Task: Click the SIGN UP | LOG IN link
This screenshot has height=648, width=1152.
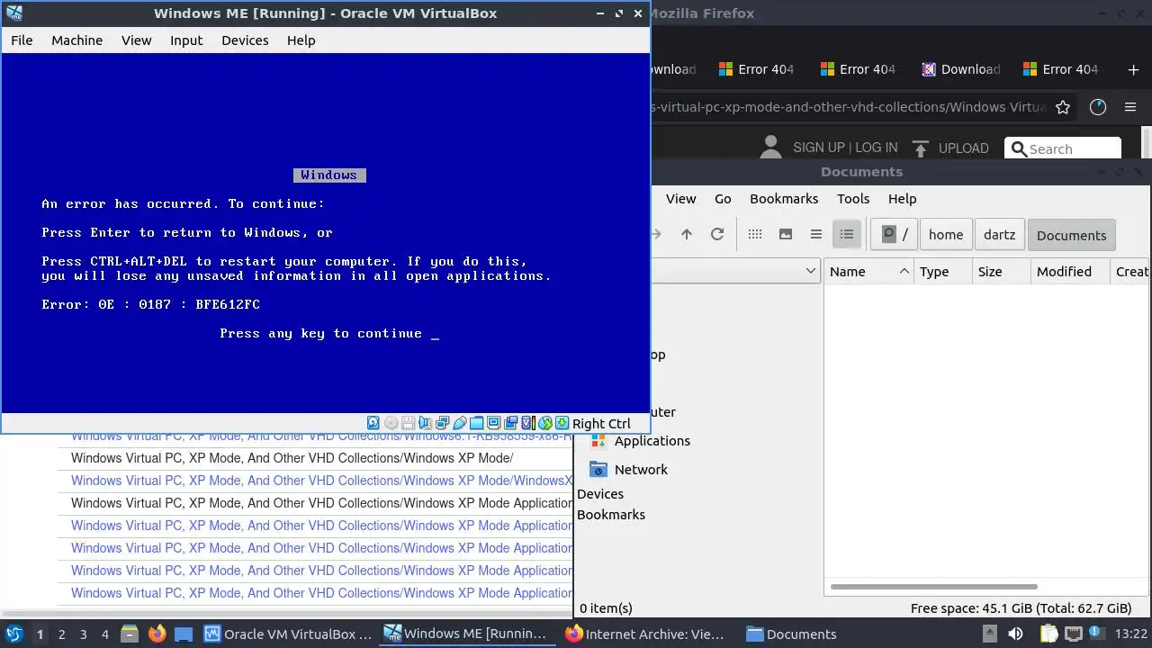Action: pyautogui.click(x=845, y=148)
